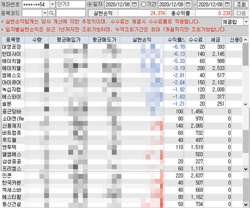Select the 푸드웰 row

pos(122,140)
